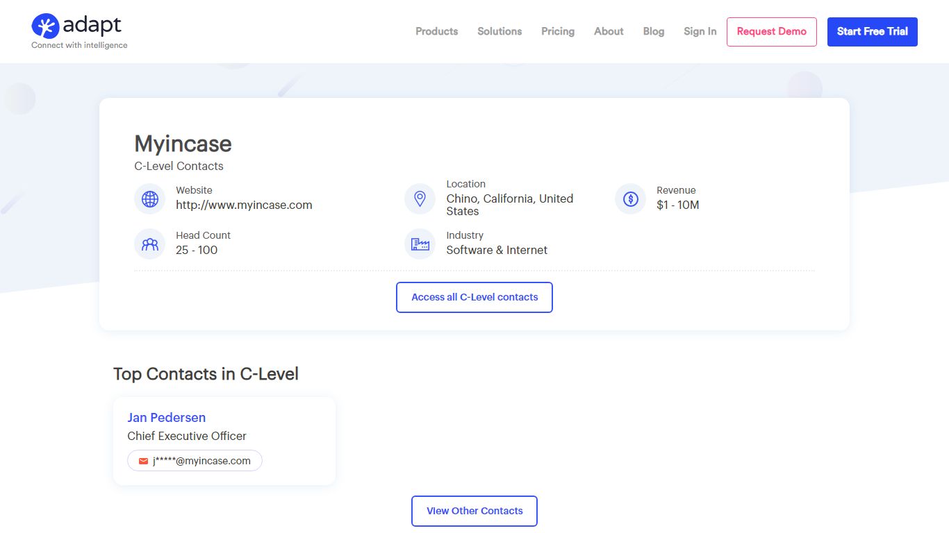The width and height of the screenshot is (949, 533).
Task: Go to the Pricing page
Action: click(x=558, y=31)
